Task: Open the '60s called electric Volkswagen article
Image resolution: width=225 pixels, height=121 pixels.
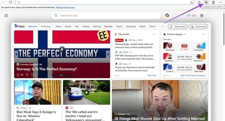Action: tap(85, 116)
